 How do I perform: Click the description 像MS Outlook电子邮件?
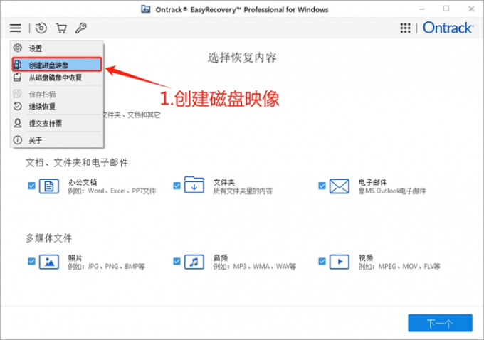(x=392, y=191)
